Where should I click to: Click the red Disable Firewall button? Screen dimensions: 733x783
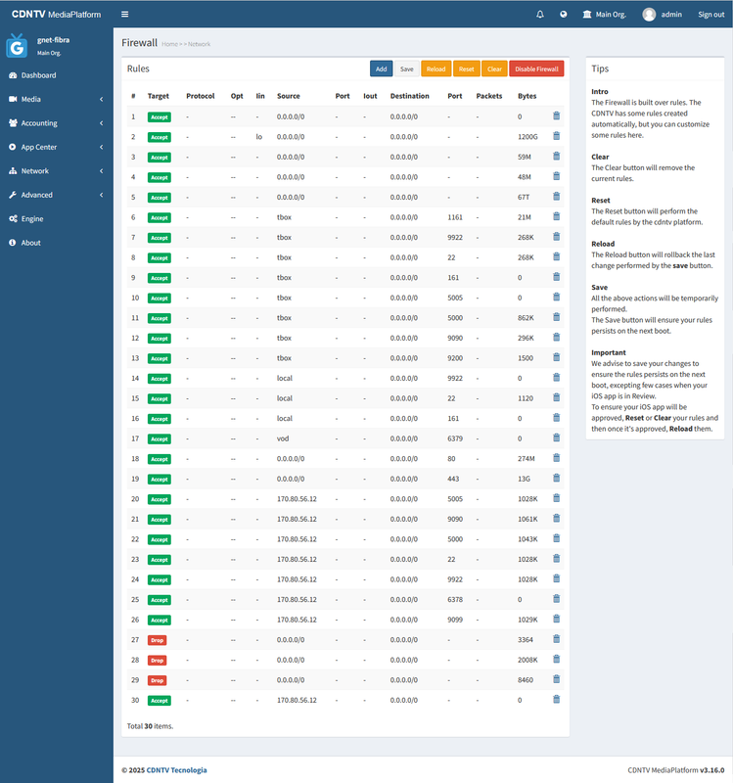536,69
